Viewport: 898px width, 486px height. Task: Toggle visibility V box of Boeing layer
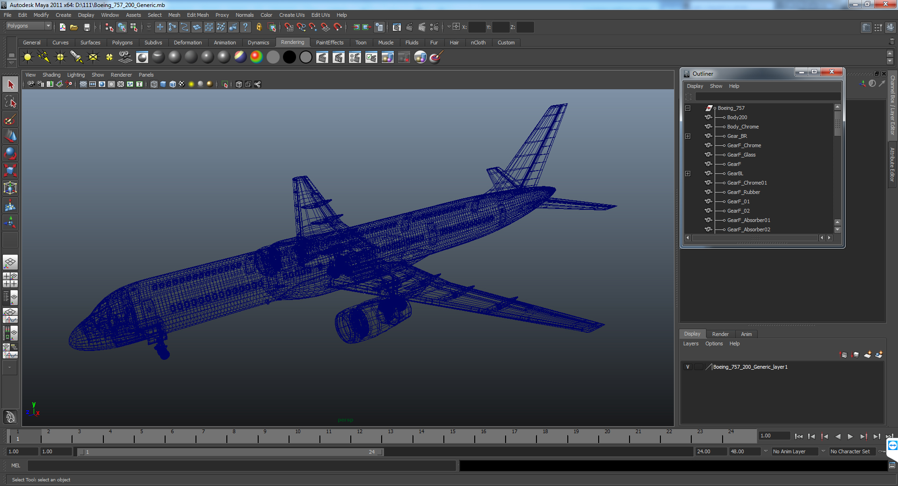(688, 367)
